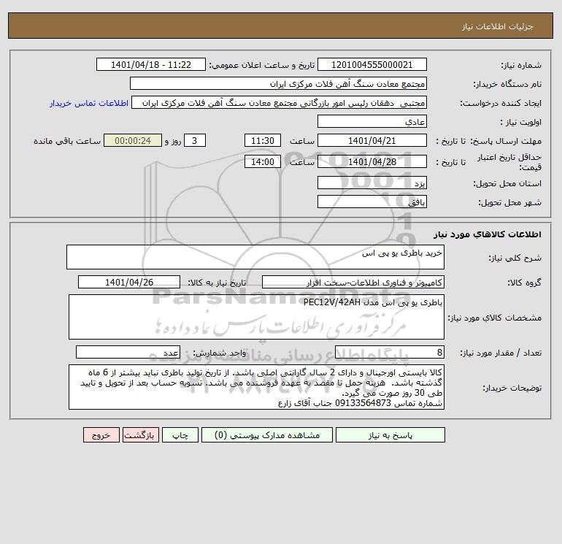This screenshot has width=562, height=544.
Task: Click the response deadline date 1401/04/21
Action: (x=372, y=141)
